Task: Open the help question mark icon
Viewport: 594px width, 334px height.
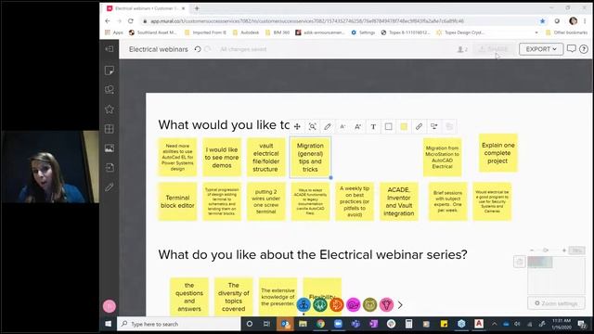Action: pyautogui.click(x=584, y=49)
